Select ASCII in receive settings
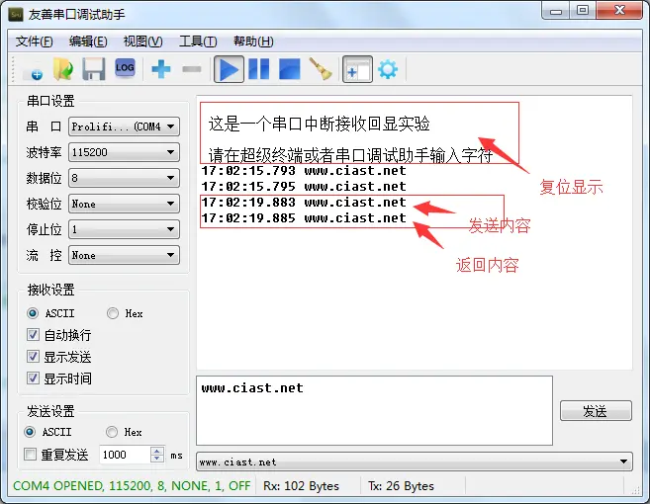The height and width of the screenshot is (504, 650). (x=50, y=313)
